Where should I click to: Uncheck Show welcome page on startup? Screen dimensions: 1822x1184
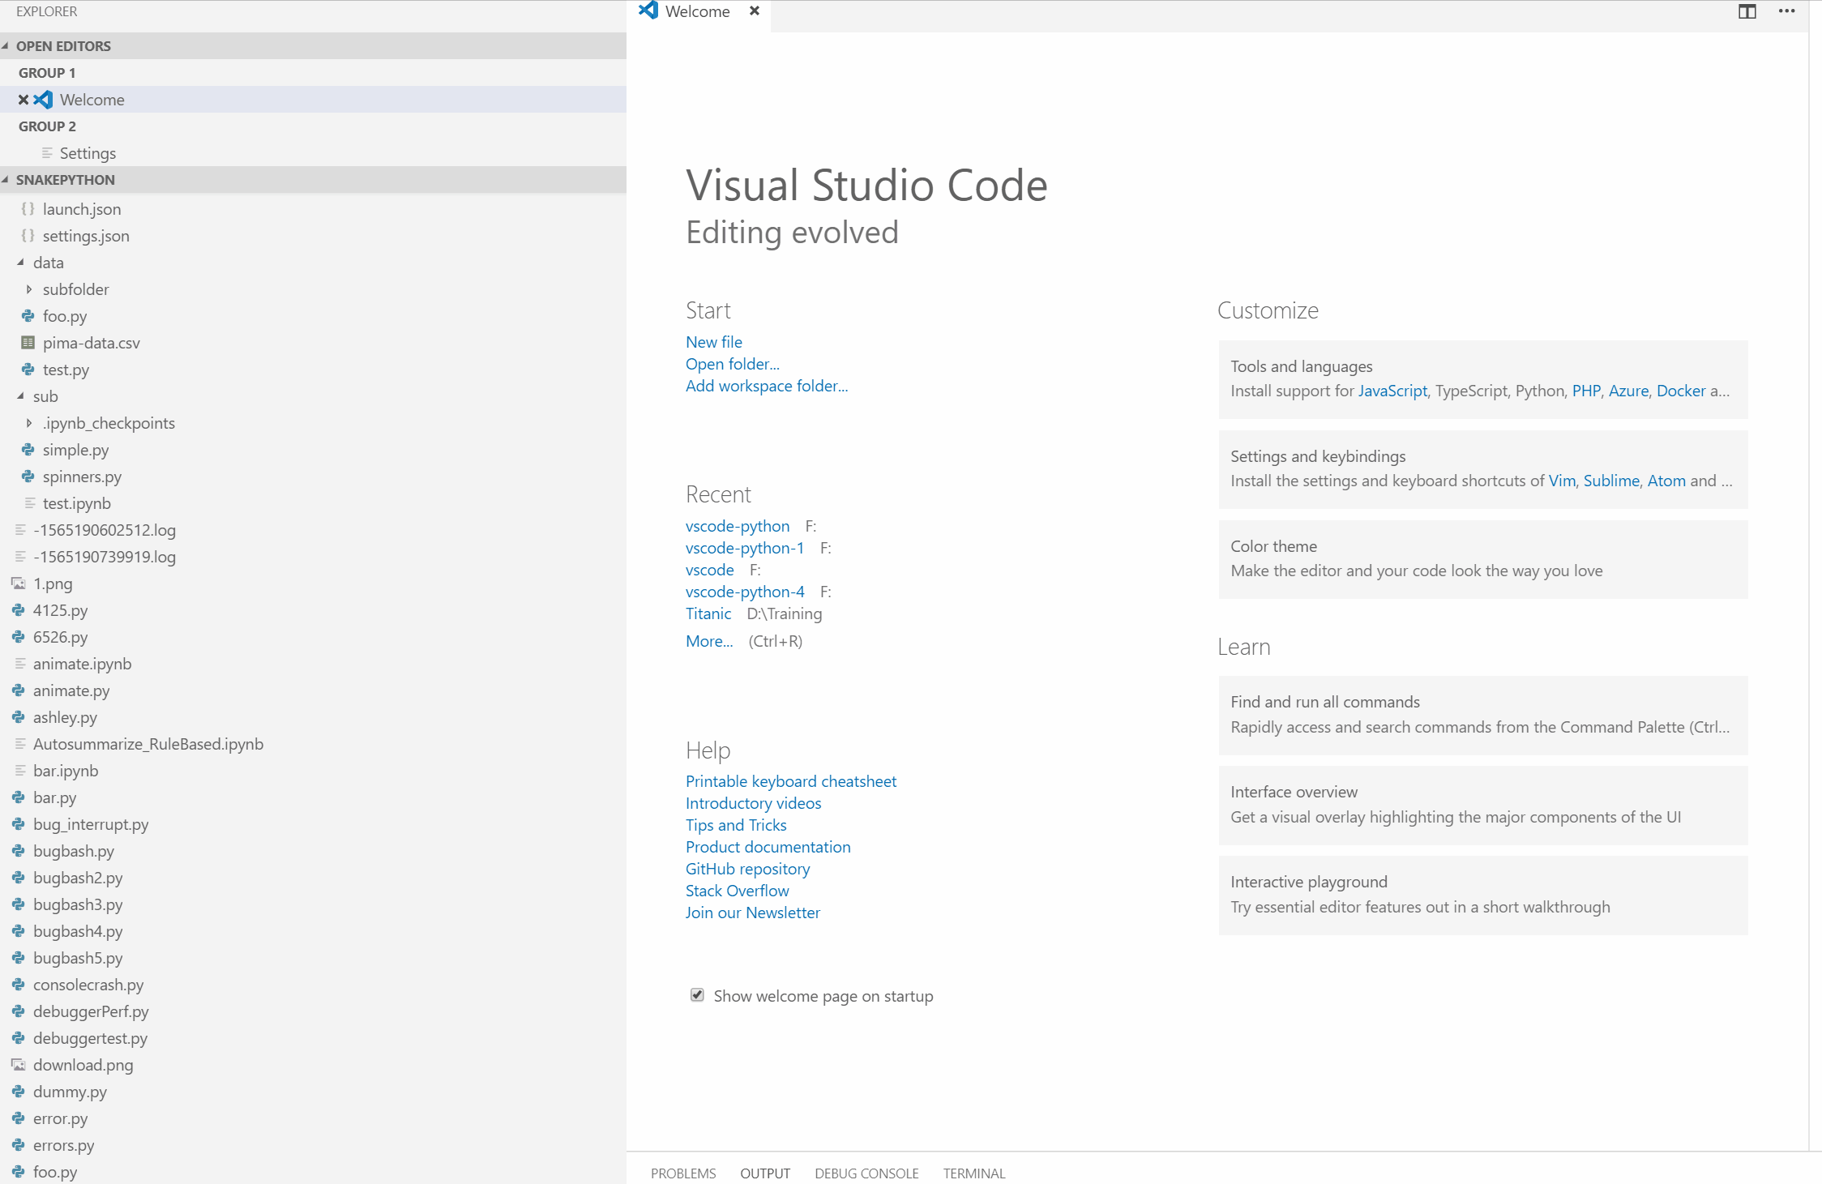click(697, 995)
